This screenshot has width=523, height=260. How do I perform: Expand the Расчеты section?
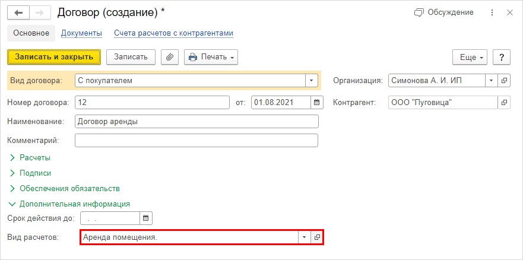coord(30,158)
